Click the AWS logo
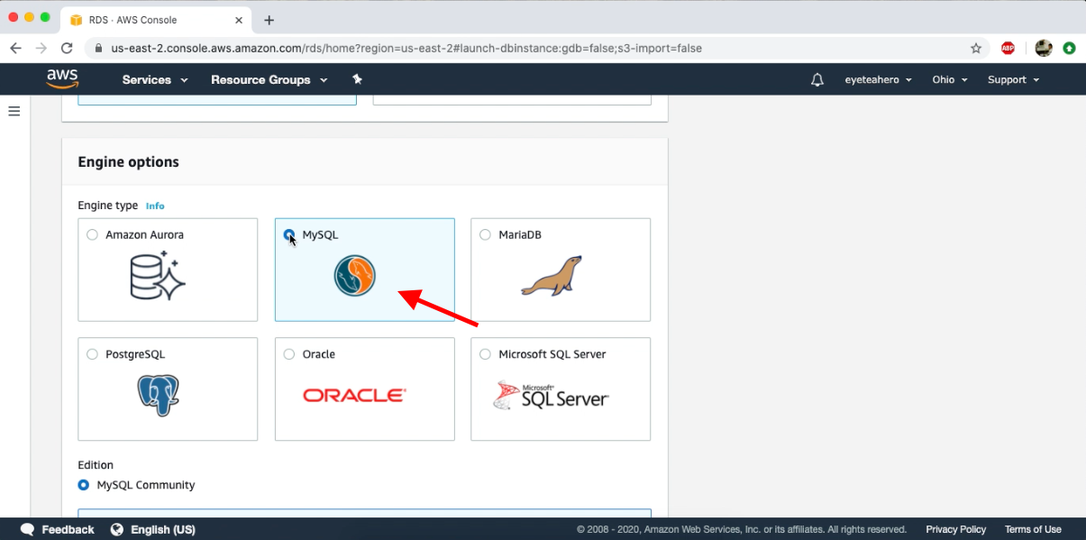This screenshot has width=1086, height=540. pyautogui.click(x=62, y=79)
